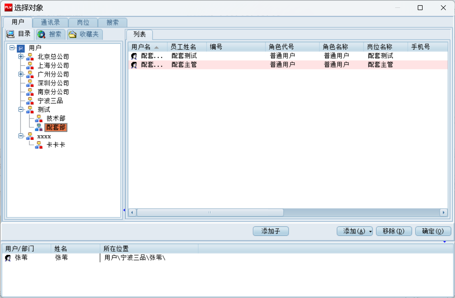Click the horizontal scrollbar thumb
Image resolution: width=455 pixels, height=298 pixels.
click(x=210, y=212)
